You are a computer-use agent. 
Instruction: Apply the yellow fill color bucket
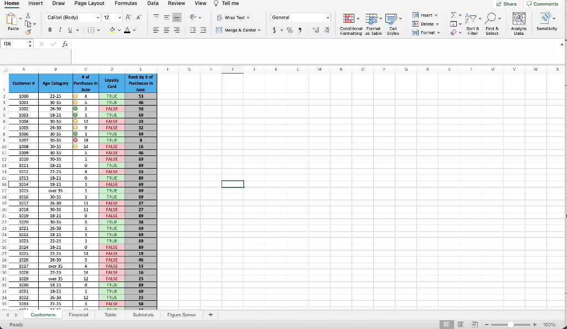coord(112,30)
